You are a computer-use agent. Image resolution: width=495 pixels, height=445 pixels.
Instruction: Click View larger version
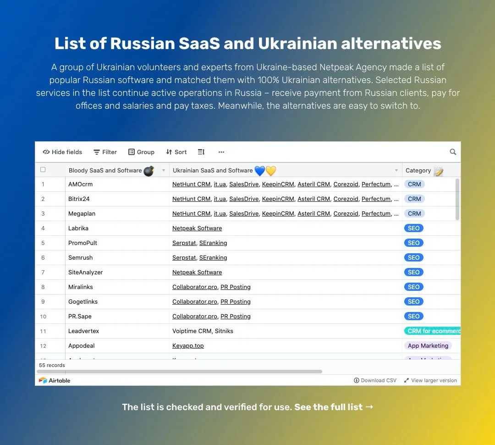click(x=430, y=380)
